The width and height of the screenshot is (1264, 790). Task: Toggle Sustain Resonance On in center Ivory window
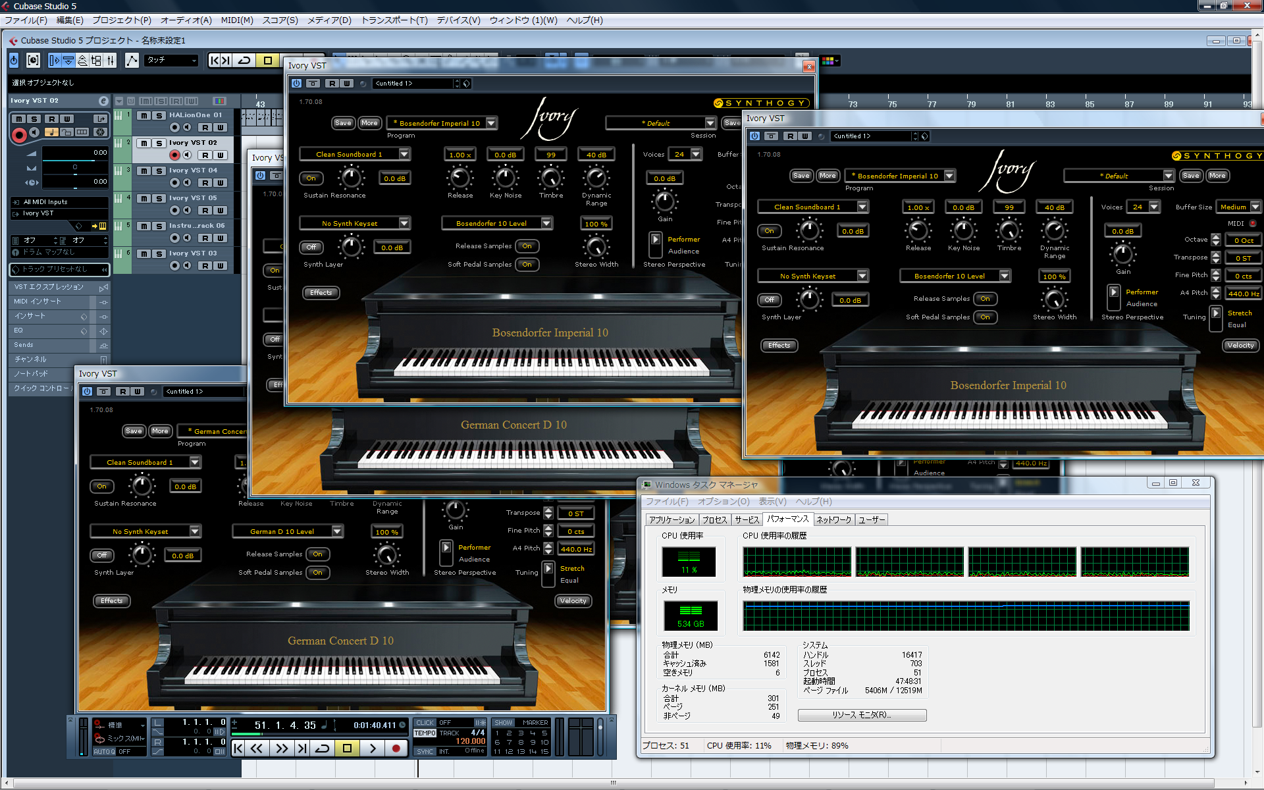[x=311, y=178]
